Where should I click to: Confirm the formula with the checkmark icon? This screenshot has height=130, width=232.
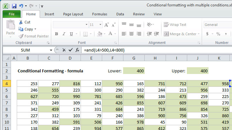point(71,50)
